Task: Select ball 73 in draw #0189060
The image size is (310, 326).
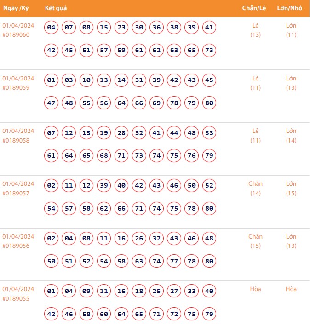Action: coord(209,50)
